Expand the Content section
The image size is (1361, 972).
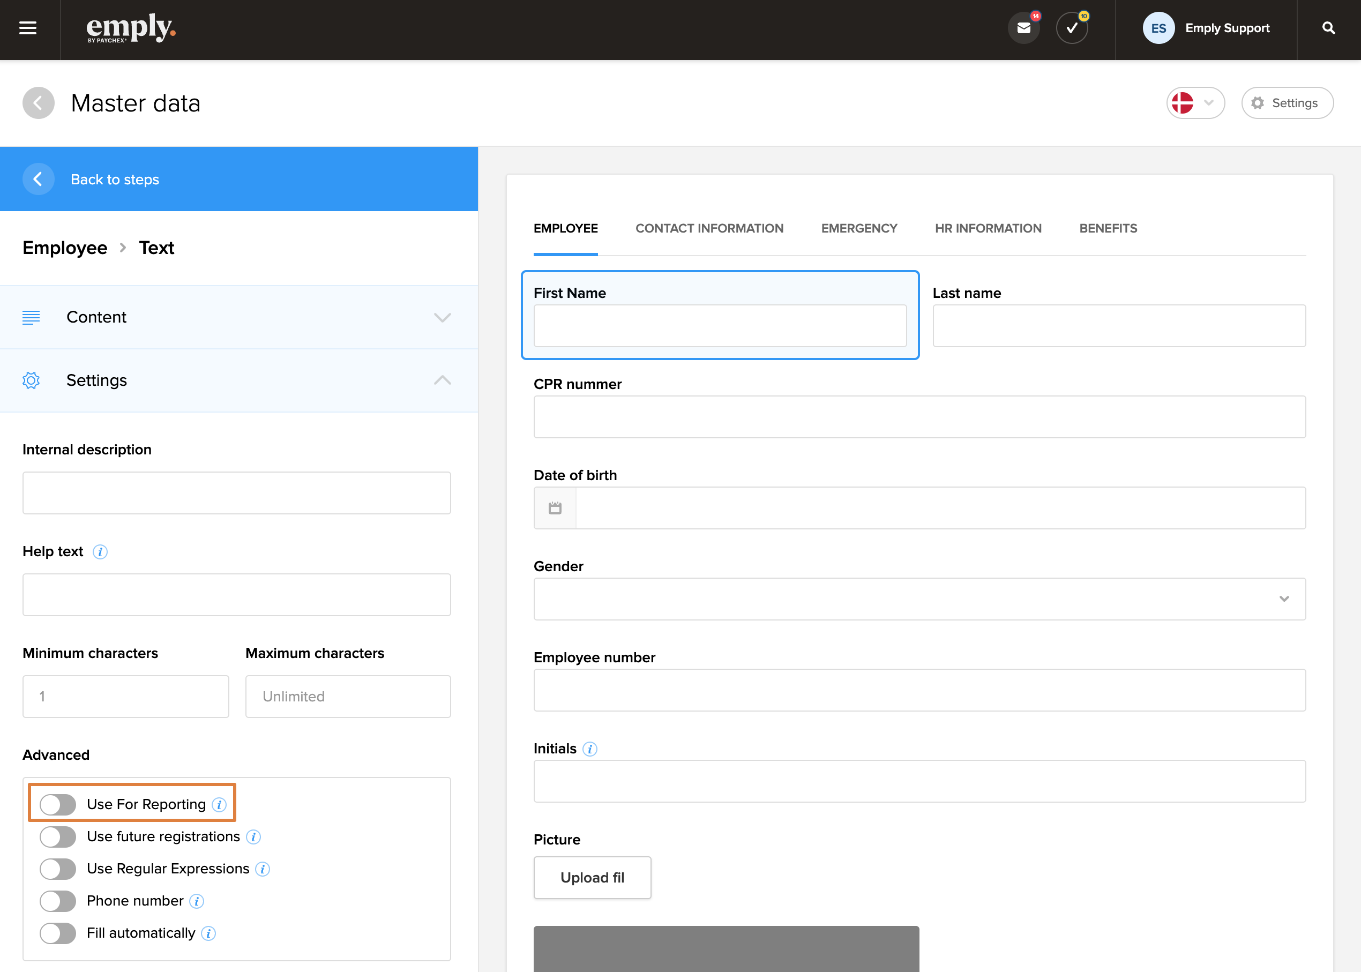(239, 317)
